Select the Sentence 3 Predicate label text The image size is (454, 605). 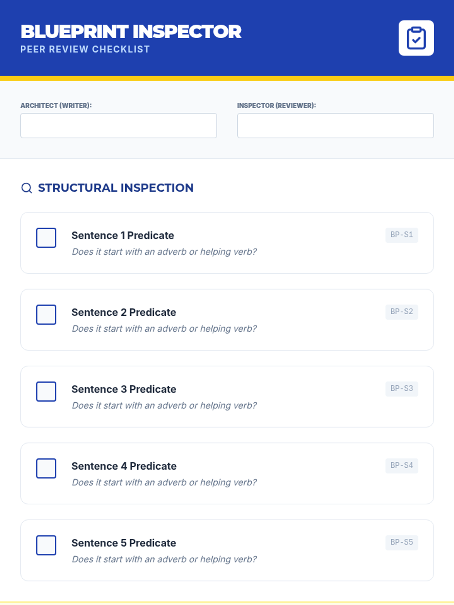[124, 389]
